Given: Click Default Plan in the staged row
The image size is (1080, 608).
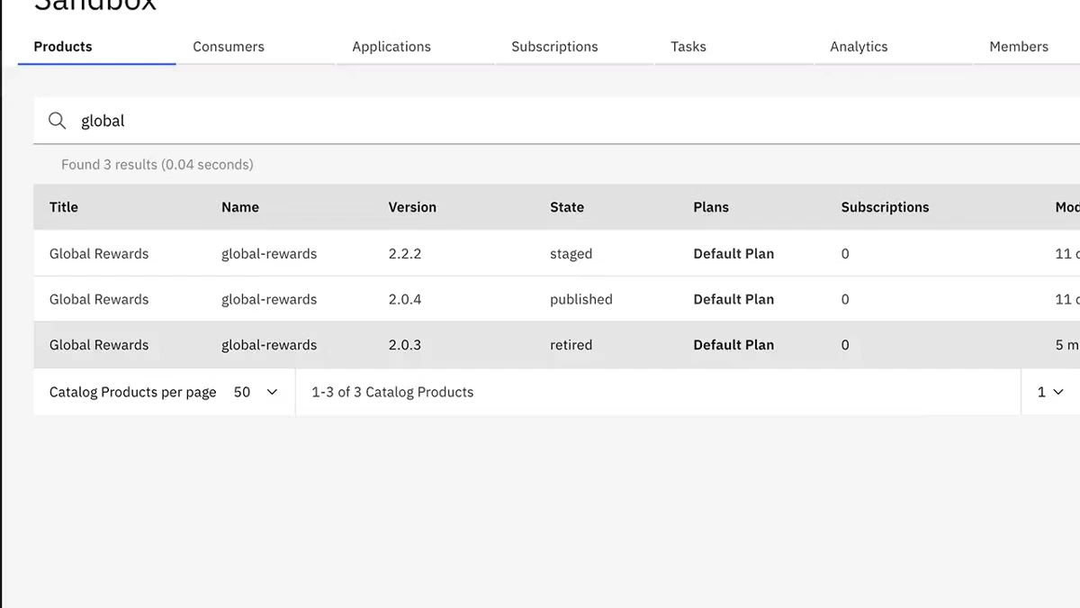Looking at the screenshot, I should [x=733, y=254].
